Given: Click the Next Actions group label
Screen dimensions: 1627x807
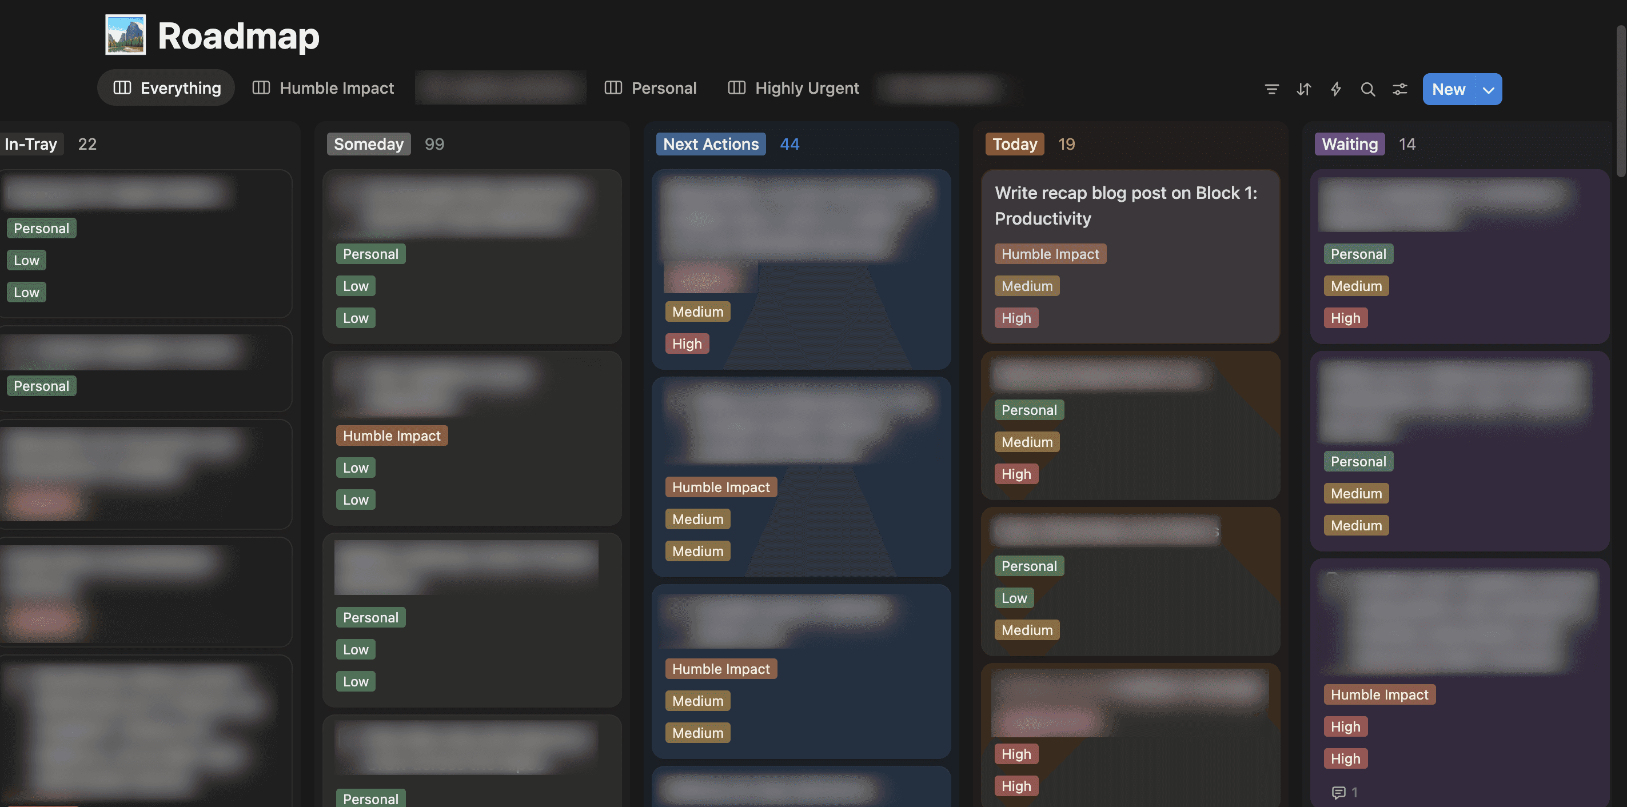Looking at the screenshot, I should tap(711, 144).
